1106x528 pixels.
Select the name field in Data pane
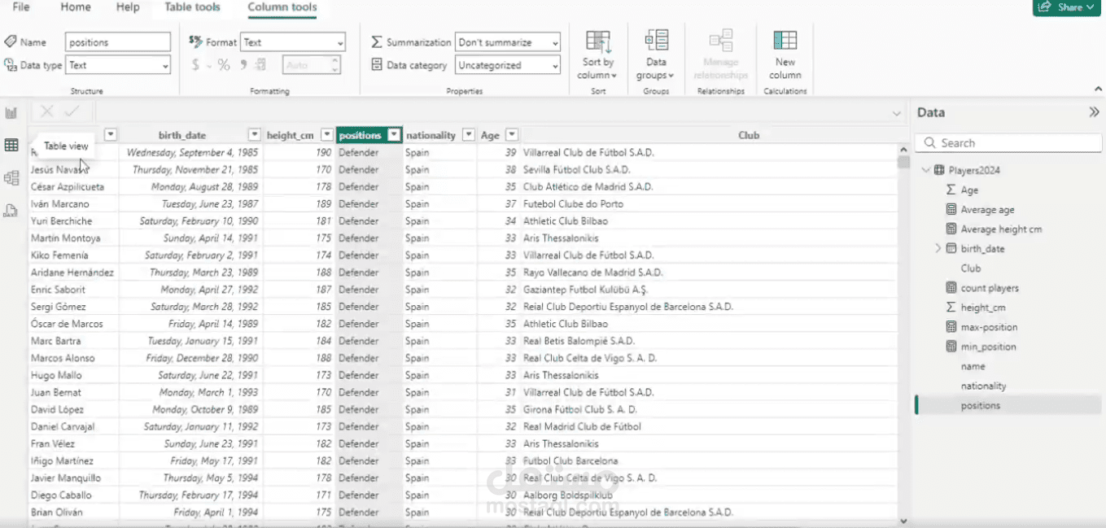pos(973,366)
